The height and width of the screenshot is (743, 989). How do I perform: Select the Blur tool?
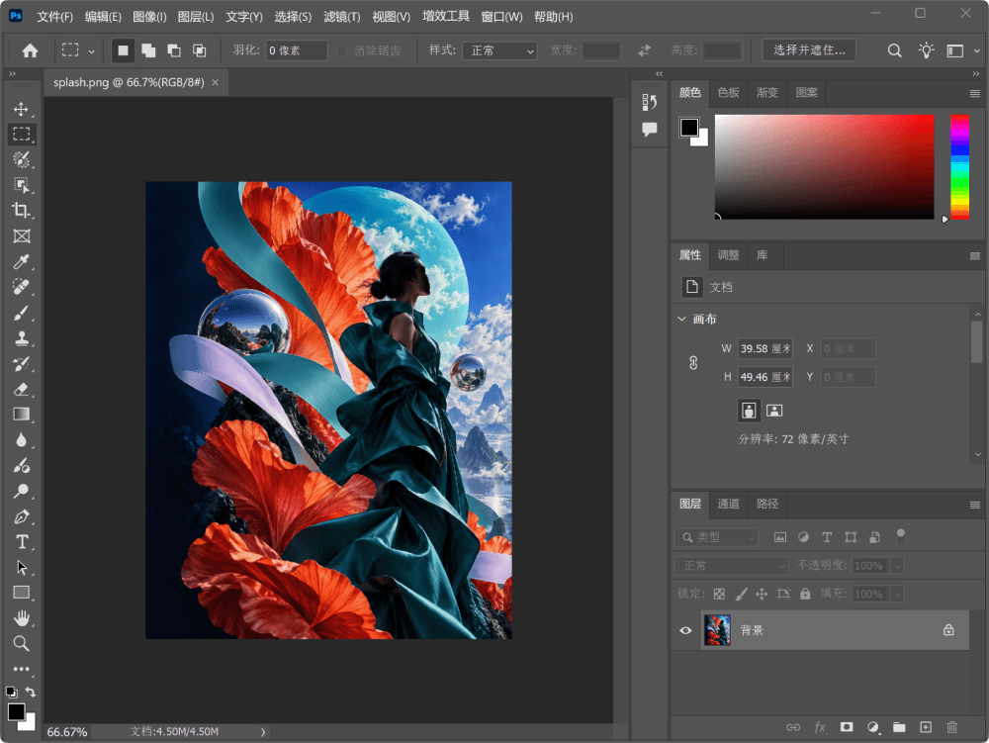[x=22, y=440]
